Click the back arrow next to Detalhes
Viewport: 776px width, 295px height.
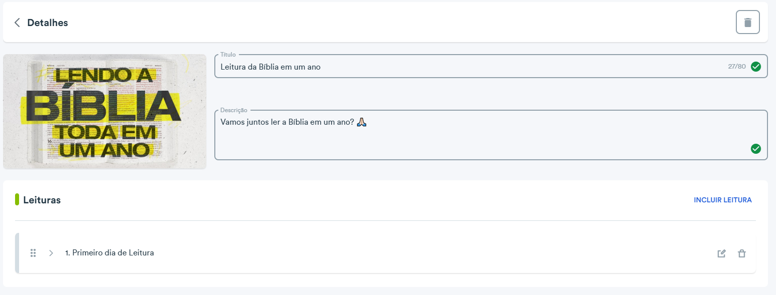tap(17, 23)
